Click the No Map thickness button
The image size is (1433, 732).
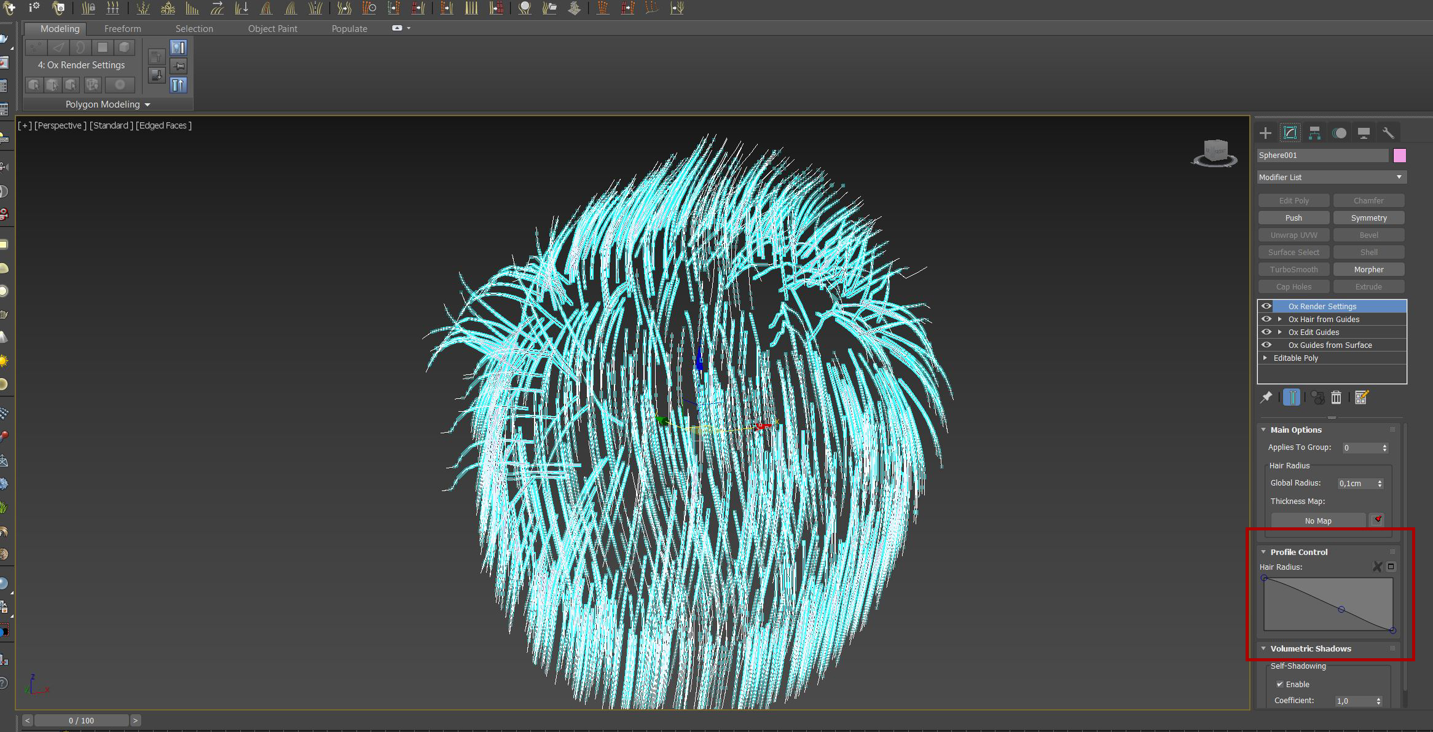point(1317,521)
